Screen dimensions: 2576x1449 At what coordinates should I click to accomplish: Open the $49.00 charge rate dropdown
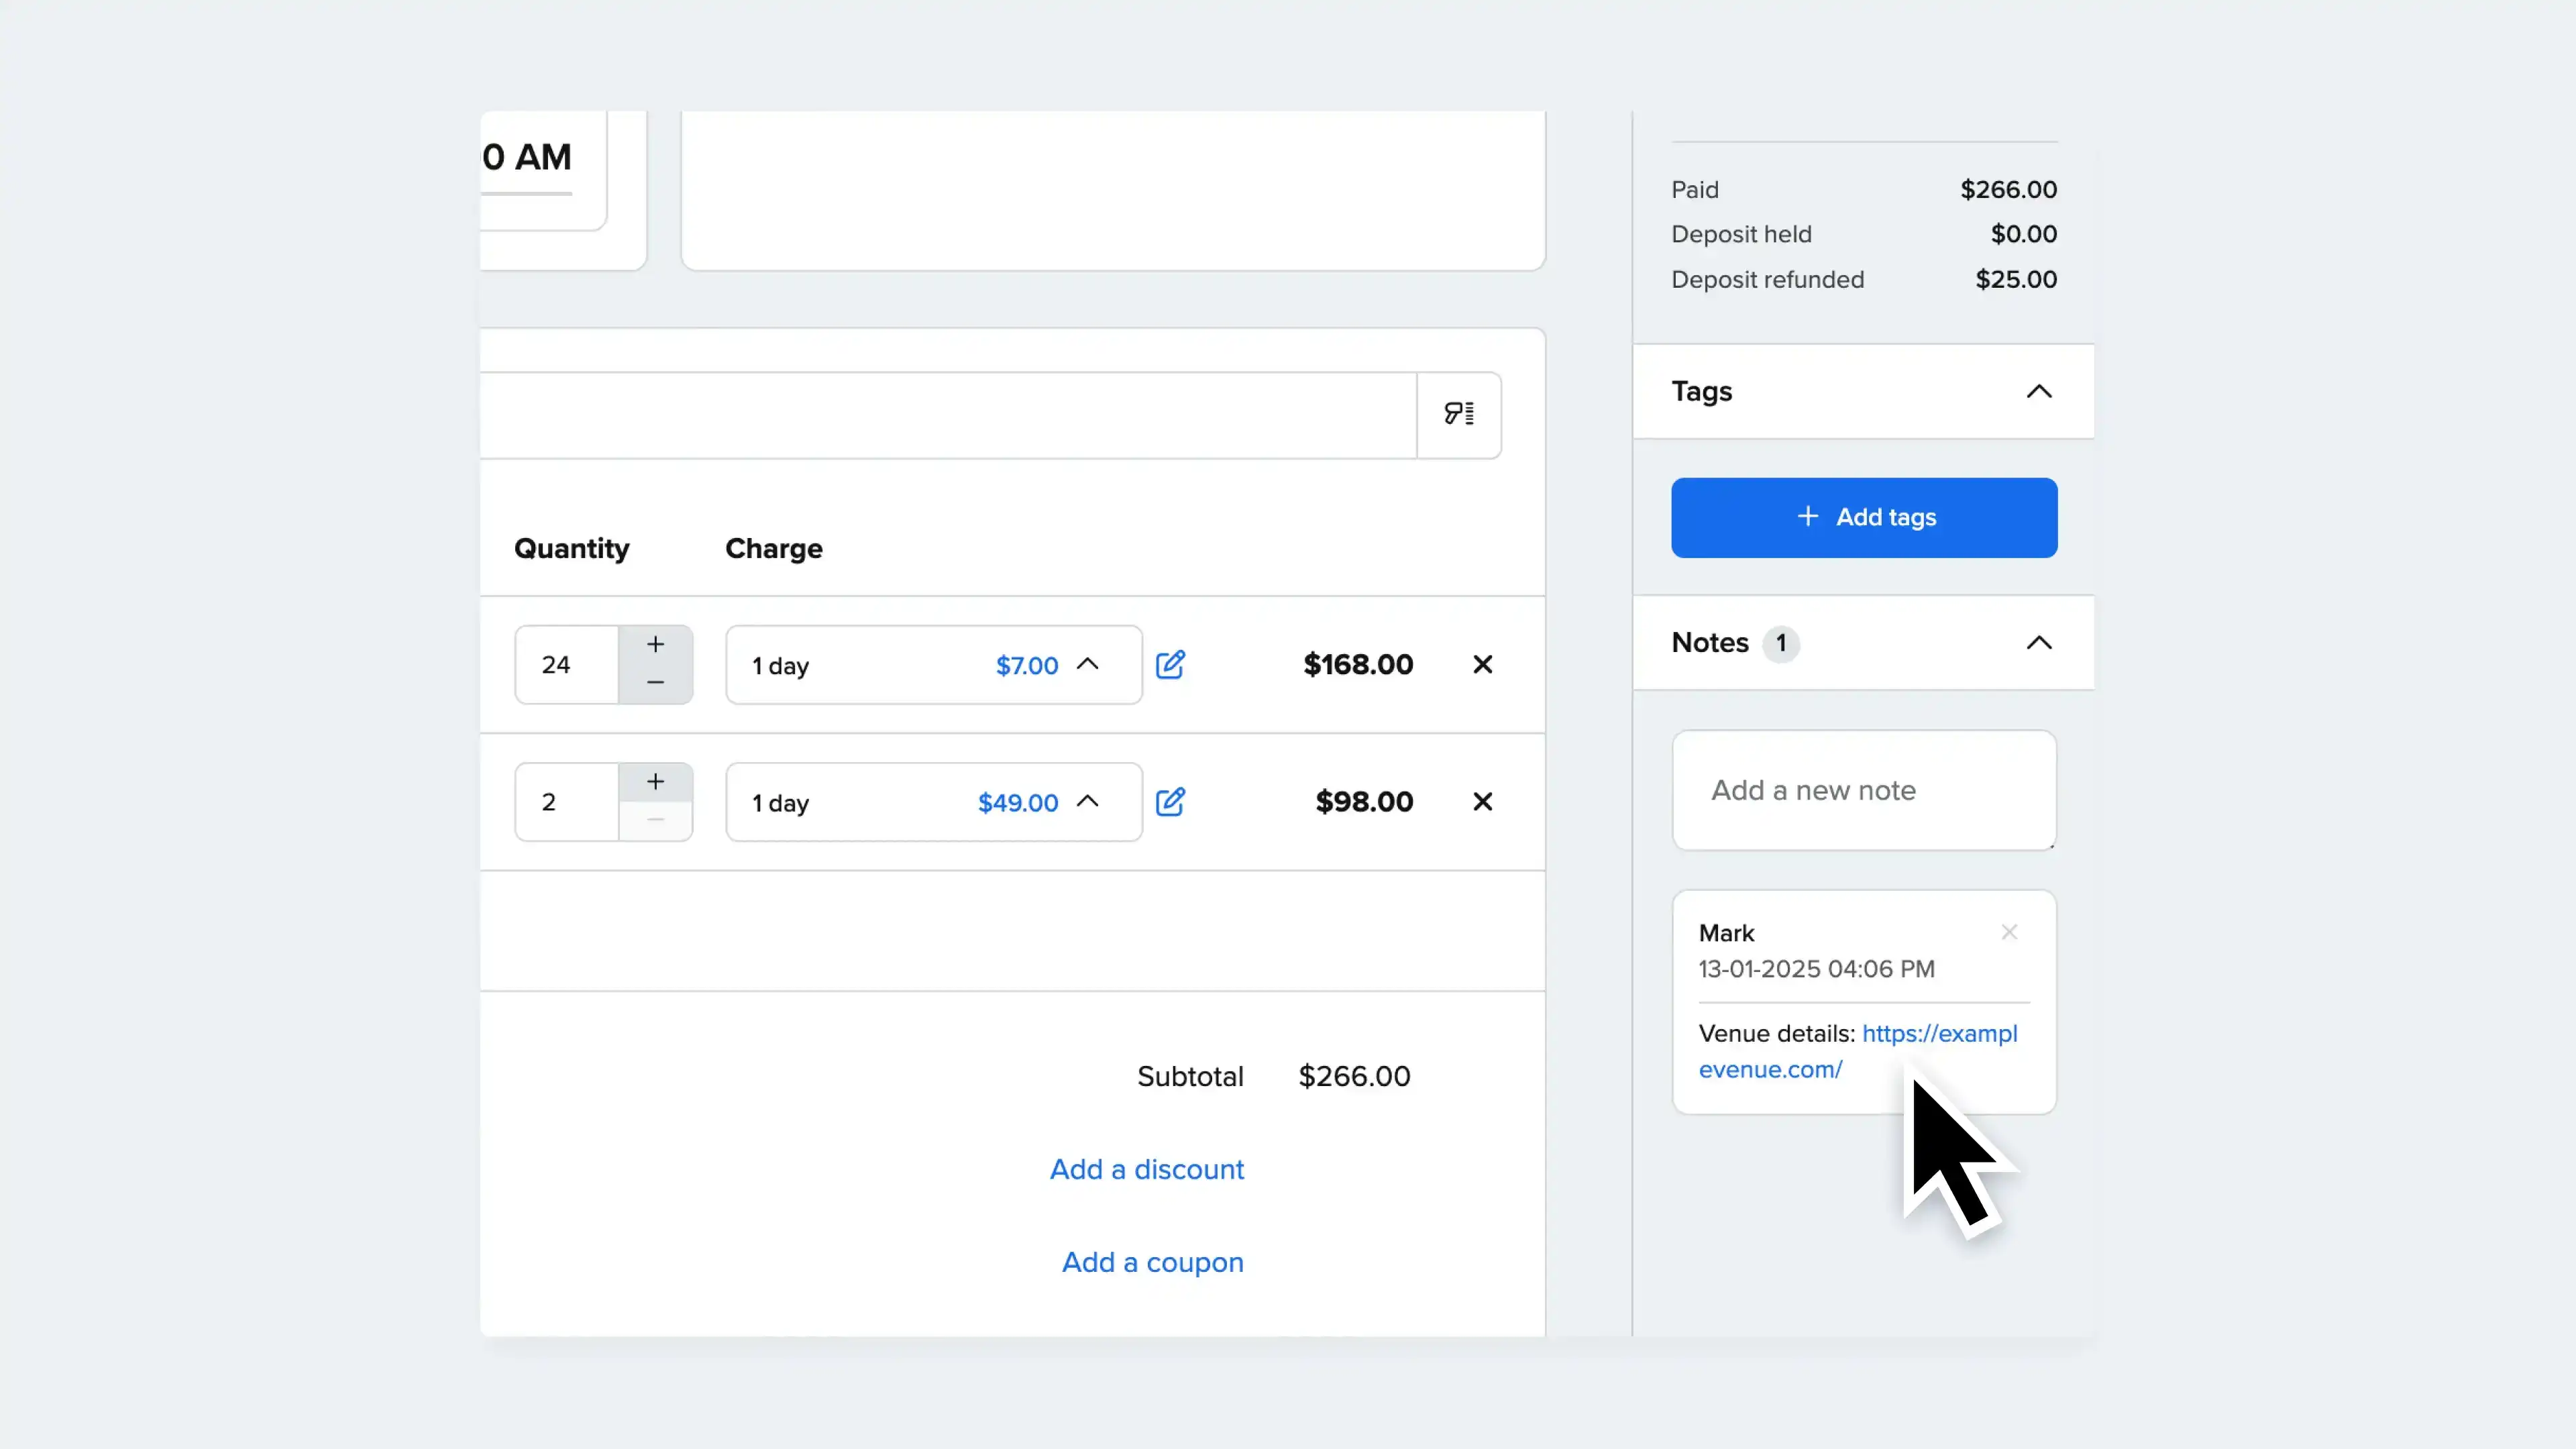[1089, 801]
